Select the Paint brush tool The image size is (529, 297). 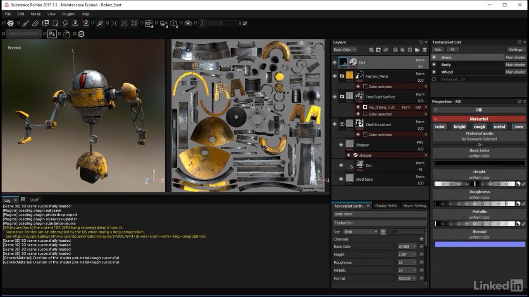(x=25, y=24)
